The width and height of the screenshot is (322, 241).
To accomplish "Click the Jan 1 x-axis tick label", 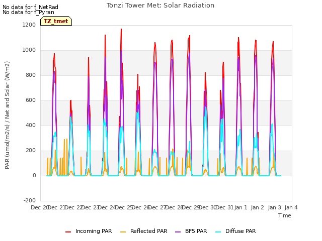I will 240,207.
